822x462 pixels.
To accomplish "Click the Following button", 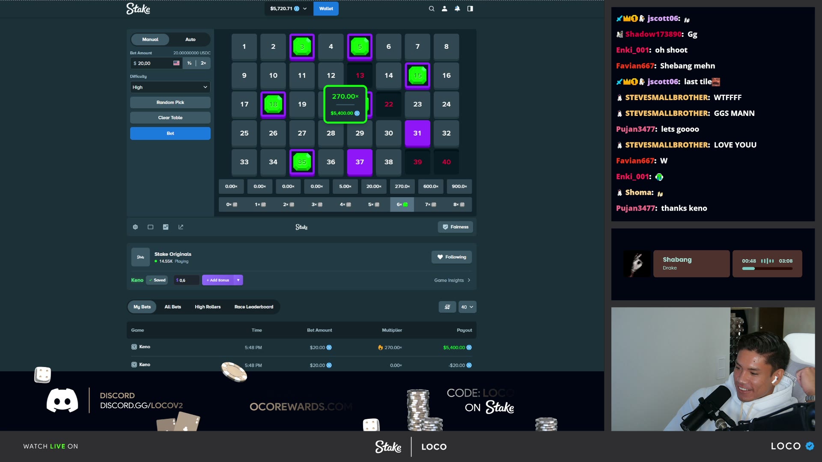I will click(x=452, y=257).
